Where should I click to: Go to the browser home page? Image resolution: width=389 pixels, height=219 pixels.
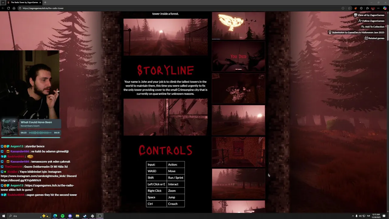[x=14, y=8]
